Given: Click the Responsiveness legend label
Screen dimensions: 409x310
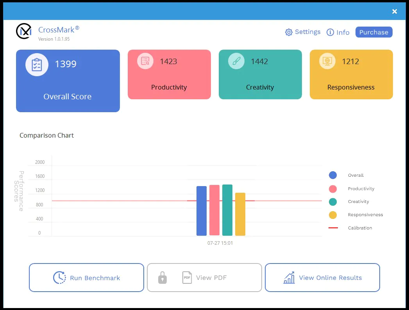Looking at the screenshot, I should click(365, 215).
